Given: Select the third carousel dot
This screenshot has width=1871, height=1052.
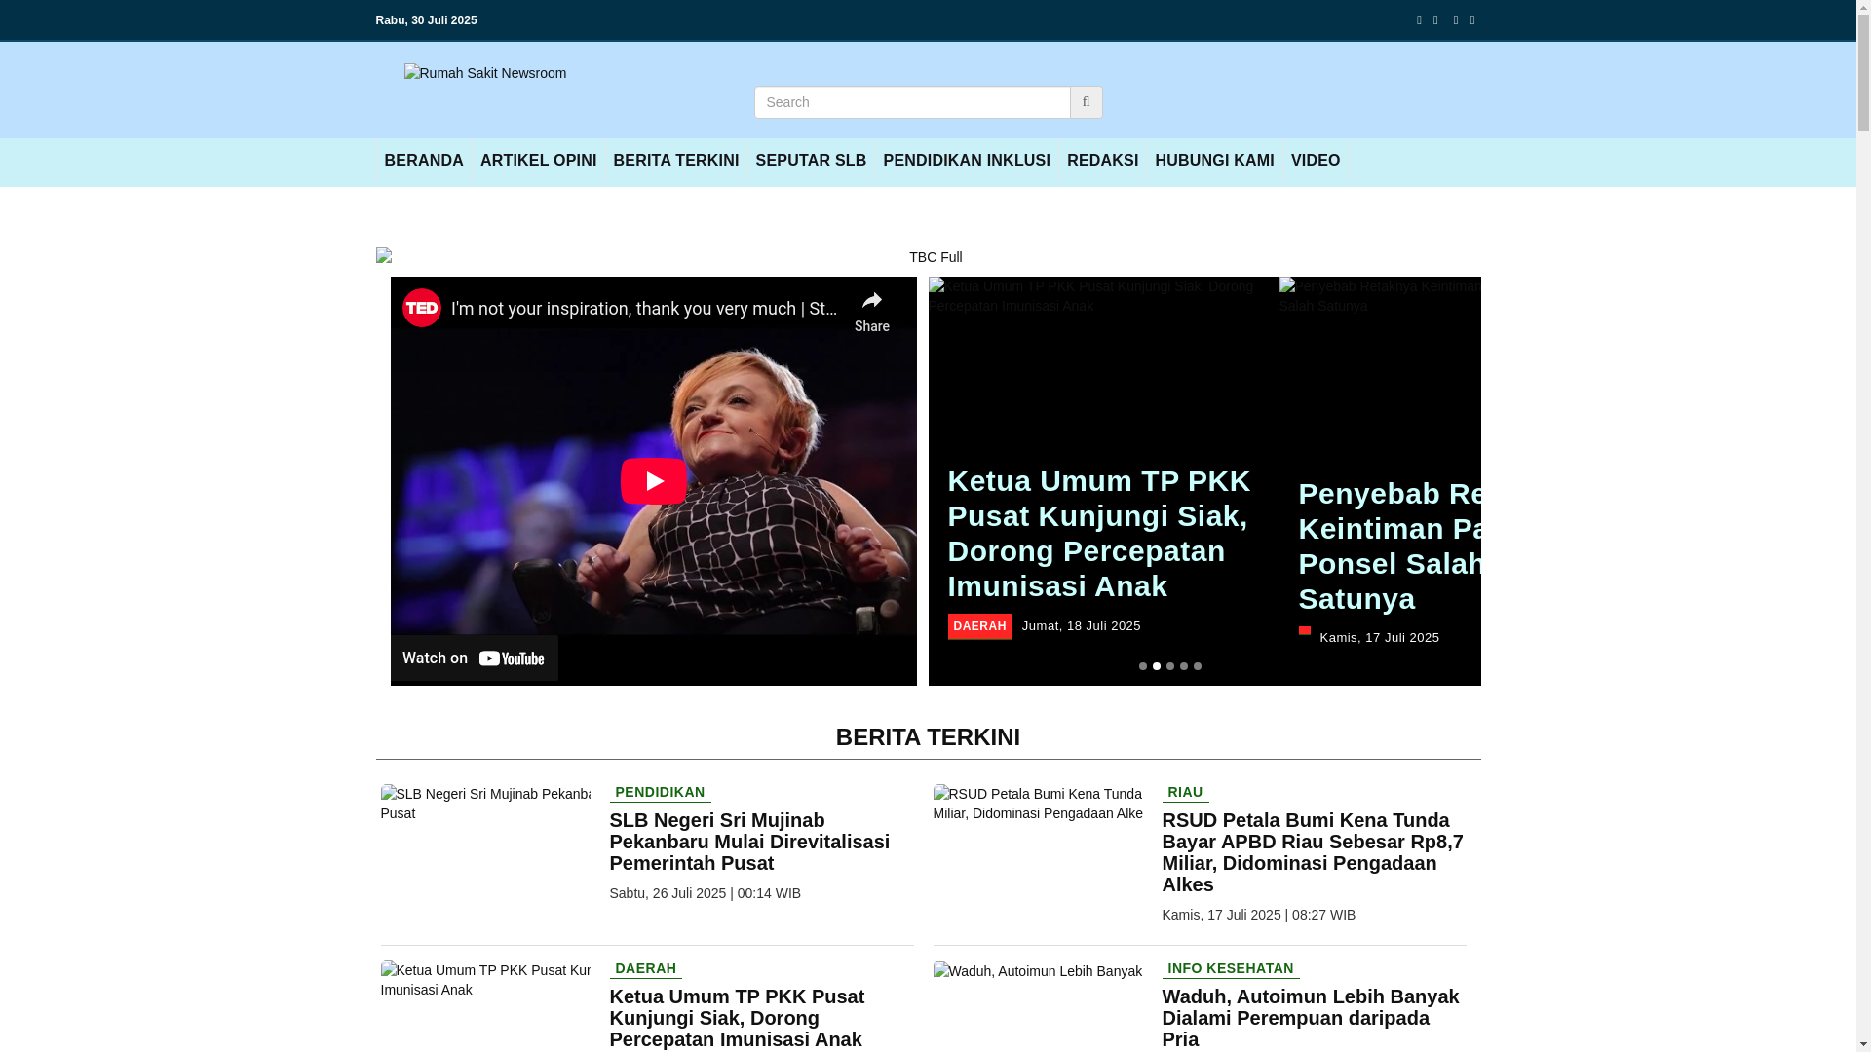Looking at the screenshot, I should coord(1170,666).
